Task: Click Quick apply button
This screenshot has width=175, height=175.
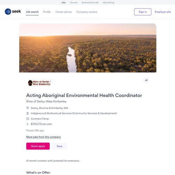Action: point(38,146)
